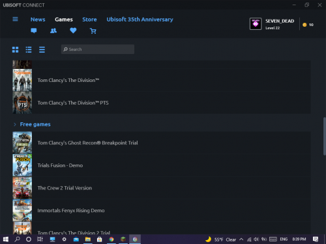Open Task View on taskbar
The width and height of the screenshot is (326, 244).
(40, 239)
